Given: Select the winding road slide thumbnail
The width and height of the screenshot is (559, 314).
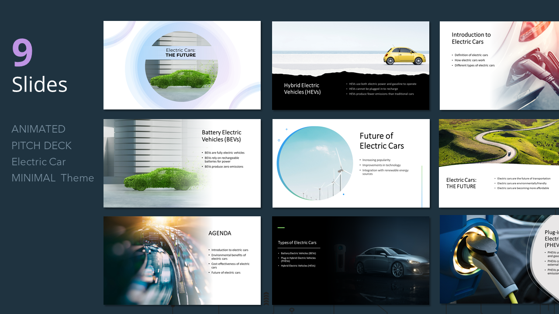Looking at the screenshot, I should 499,164.
